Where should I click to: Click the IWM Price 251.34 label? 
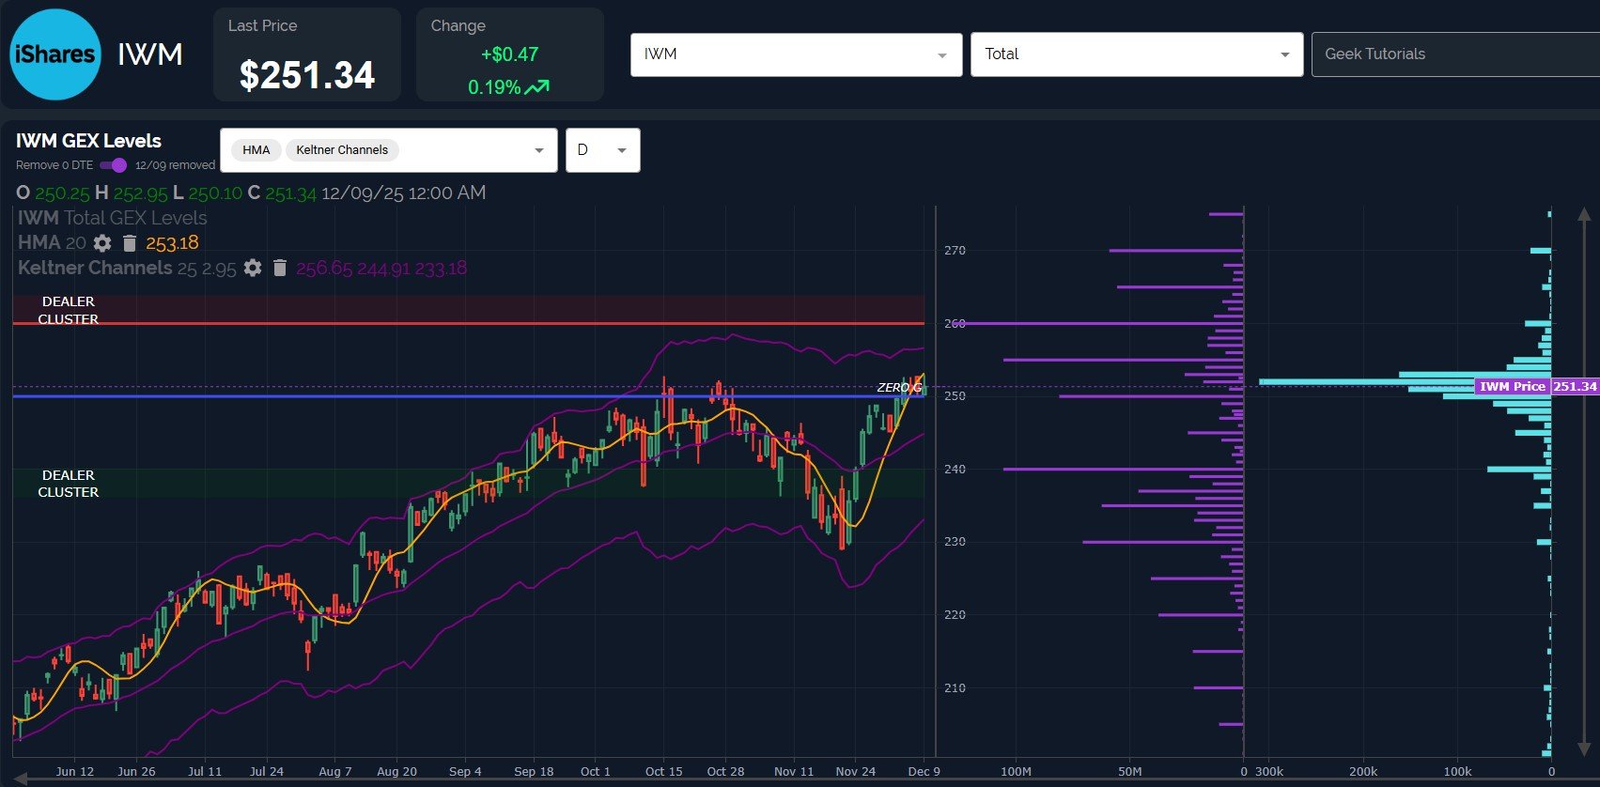click(x=1536, y=386)
